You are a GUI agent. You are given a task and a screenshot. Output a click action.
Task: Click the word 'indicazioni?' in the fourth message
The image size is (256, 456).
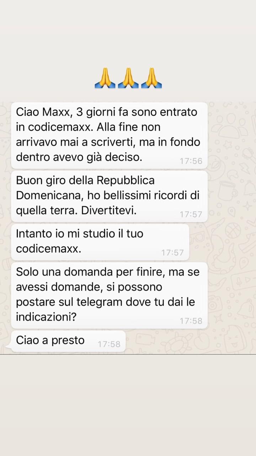pos(46,317)
